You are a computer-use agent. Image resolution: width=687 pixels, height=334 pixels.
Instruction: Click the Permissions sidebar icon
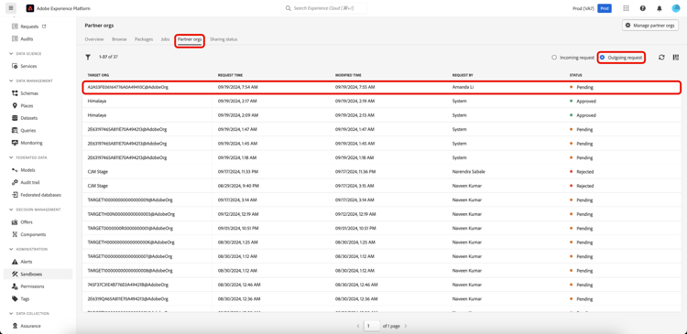(15, 286)
